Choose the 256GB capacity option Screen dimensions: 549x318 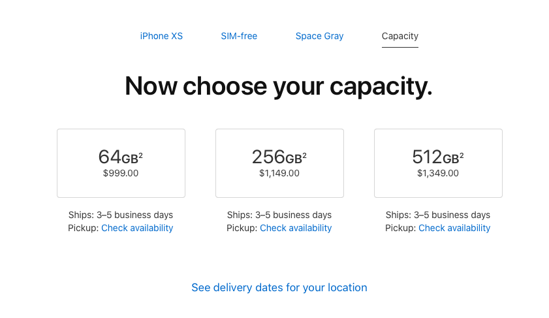click(x=279, y=163)
